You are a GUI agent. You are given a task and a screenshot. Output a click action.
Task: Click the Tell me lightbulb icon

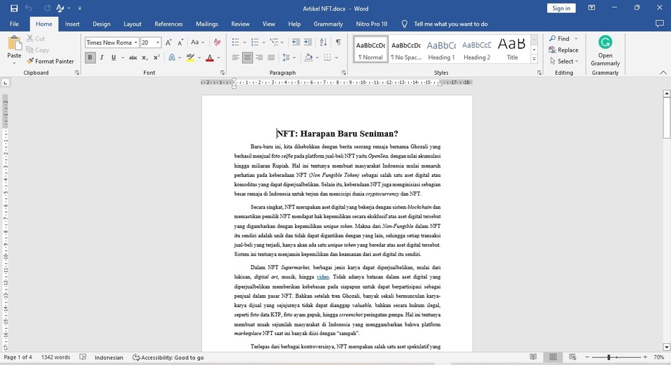[x=405, y=24]
